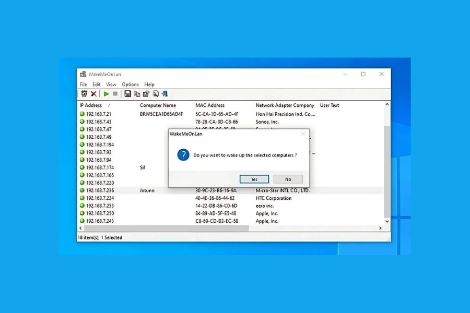Click the status bar text 18 item(s), 1 Selected
This screenshot has width=470, height=313.
click(x=100, y=237)
